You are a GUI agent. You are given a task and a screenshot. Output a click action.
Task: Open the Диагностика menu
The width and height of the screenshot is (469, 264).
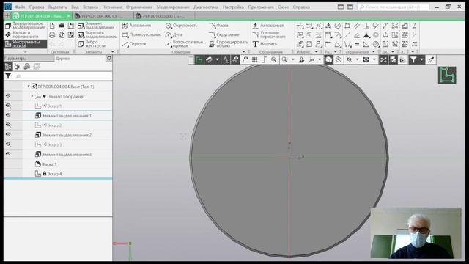[206, 7]
